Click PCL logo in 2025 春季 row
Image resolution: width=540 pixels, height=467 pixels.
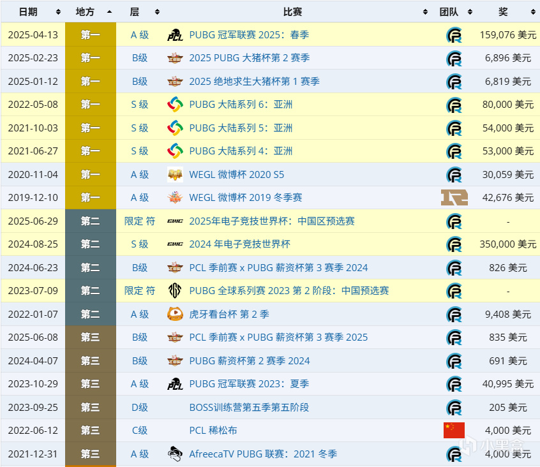(x=175, y=34)
